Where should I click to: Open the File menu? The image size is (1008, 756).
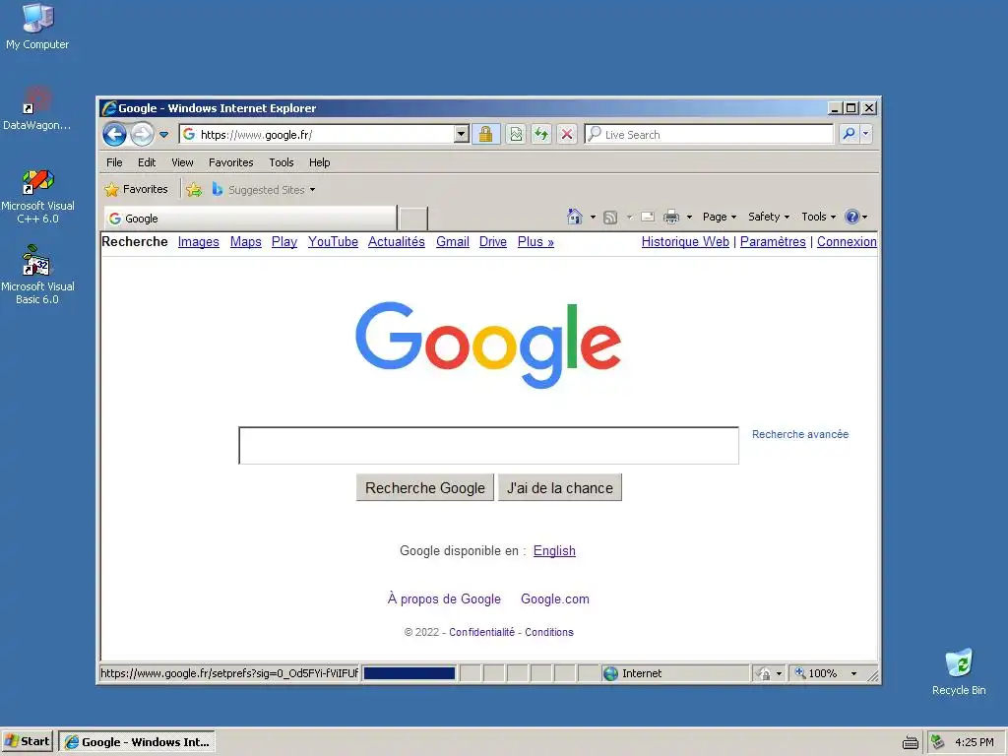click(114, 162)
